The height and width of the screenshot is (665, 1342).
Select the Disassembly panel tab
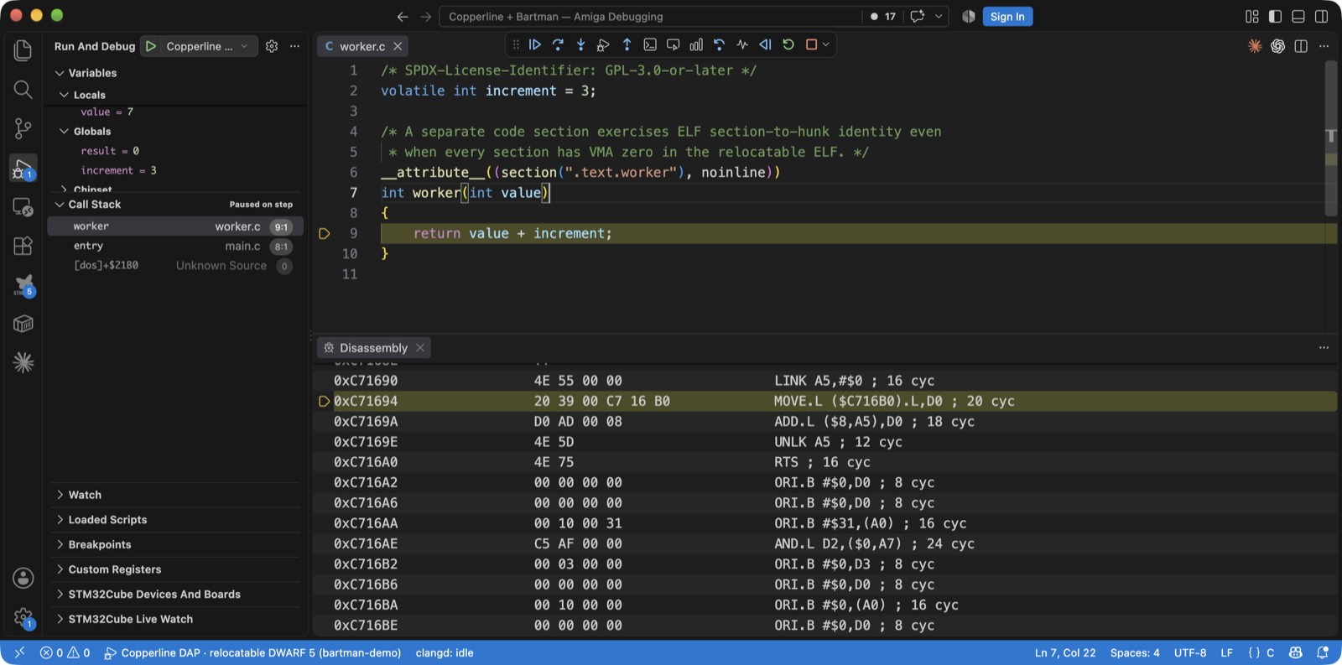(x=373, y=347)
